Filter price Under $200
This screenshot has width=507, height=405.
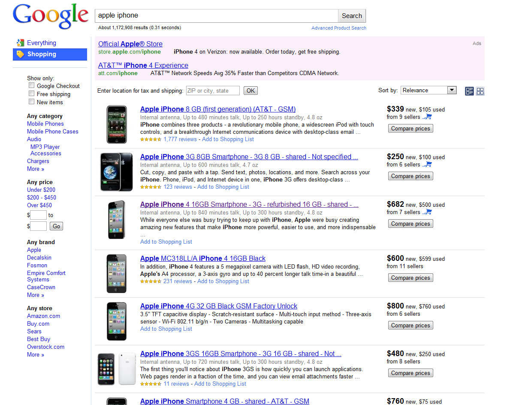(x=41, y=190)
